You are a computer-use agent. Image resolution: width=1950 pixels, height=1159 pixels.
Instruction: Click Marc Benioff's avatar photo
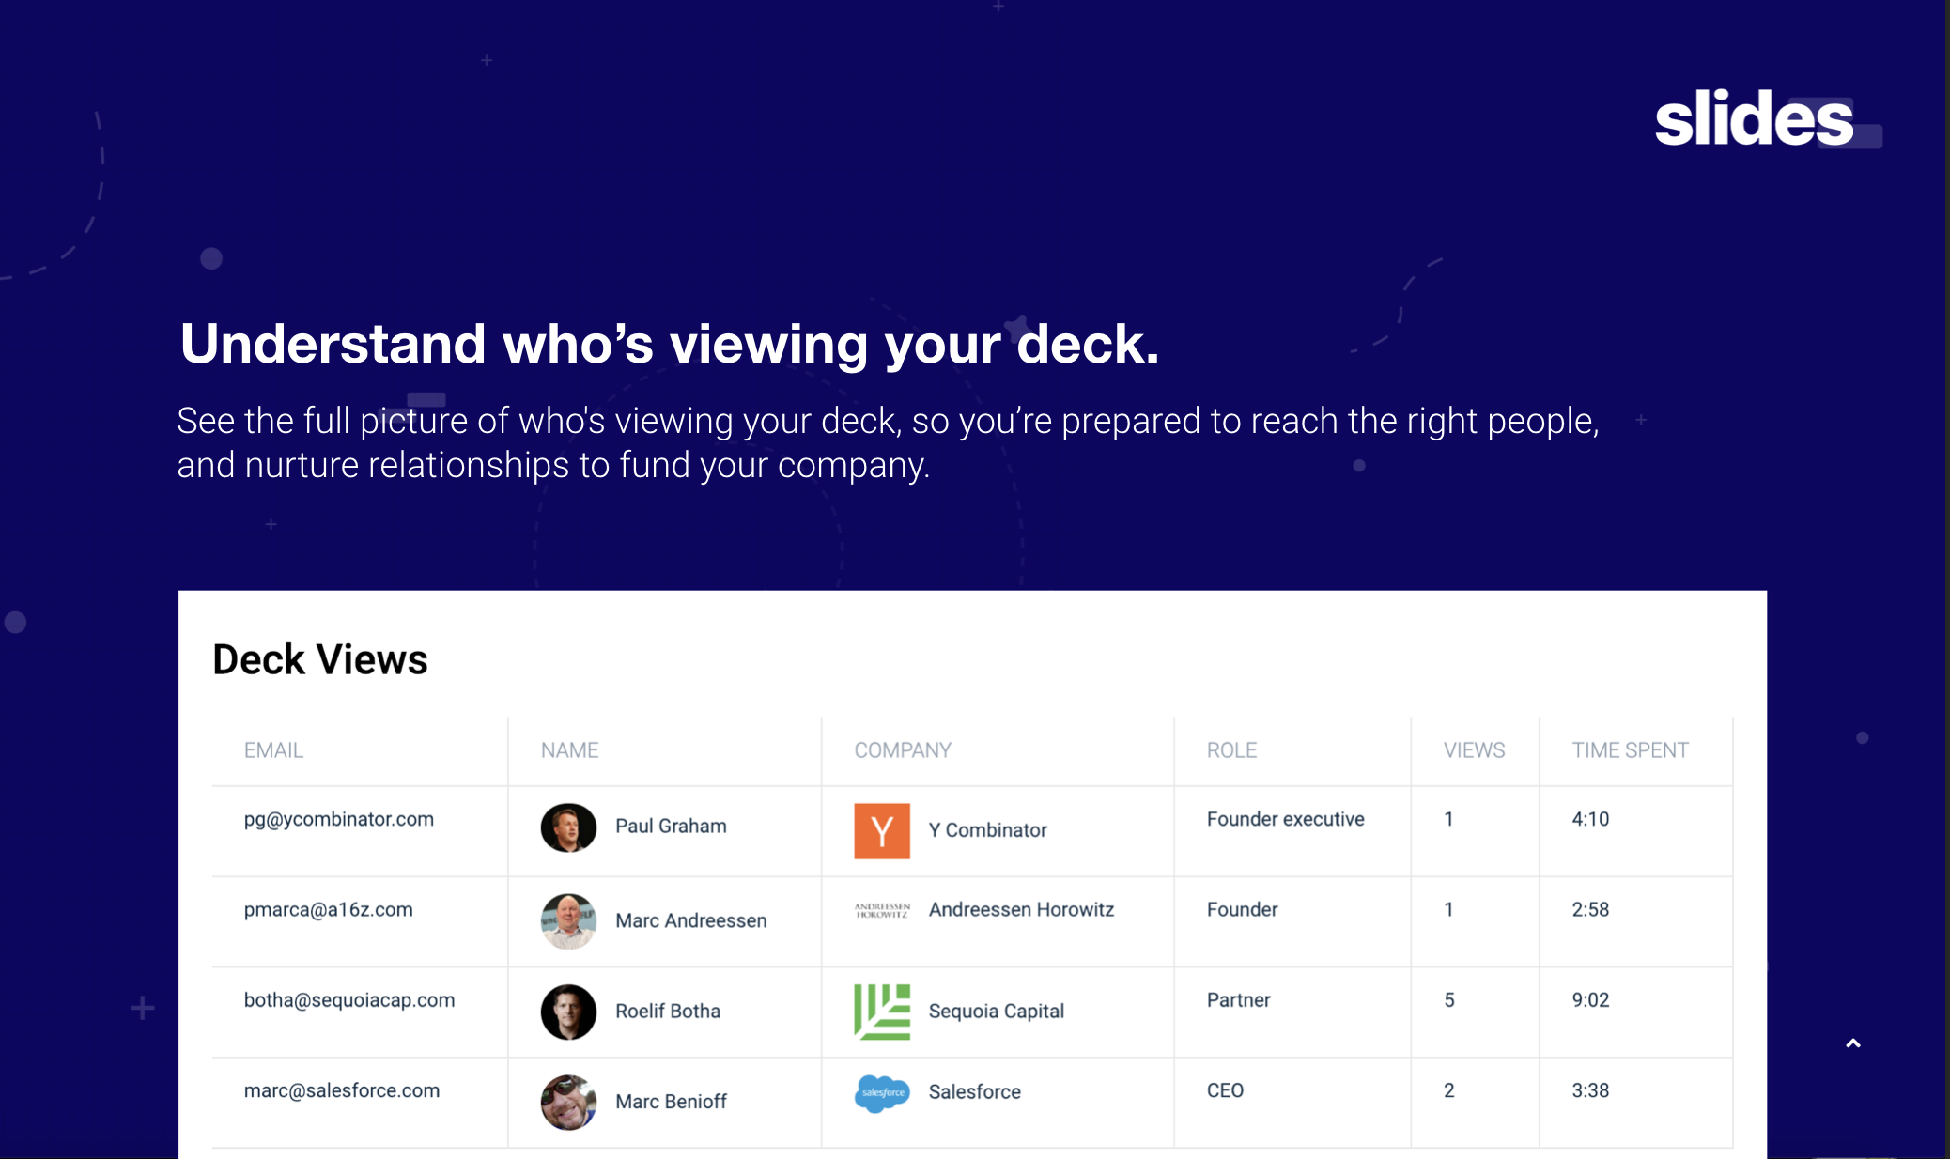568,1102
